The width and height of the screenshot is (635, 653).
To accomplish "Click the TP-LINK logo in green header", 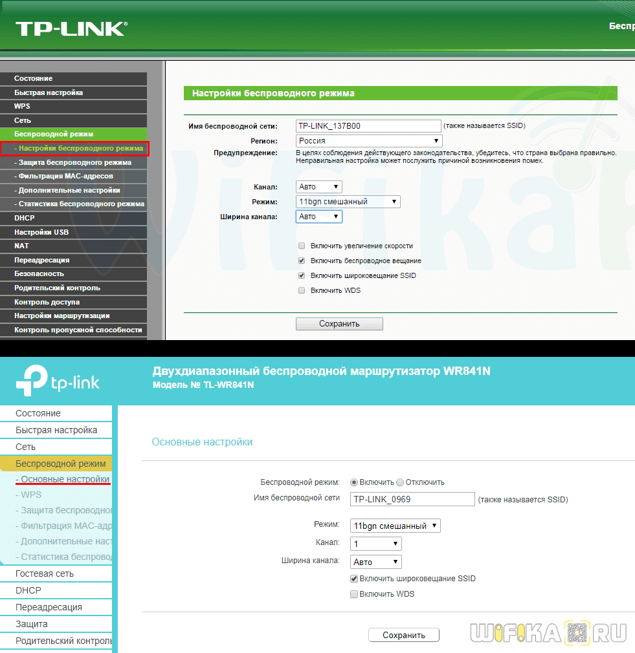I will click(71, 28).
